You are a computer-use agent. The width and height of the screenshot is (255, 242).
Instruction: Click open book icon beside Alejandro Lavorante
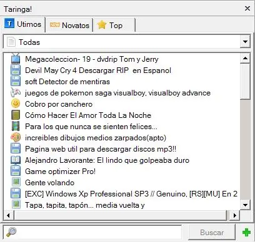(x=16, y=160)
